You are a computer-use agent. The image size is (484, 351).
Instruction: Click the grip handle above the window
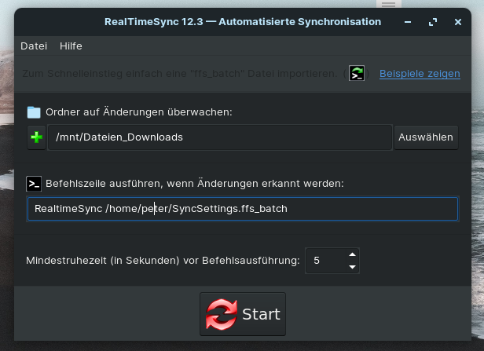coord(389,4)
